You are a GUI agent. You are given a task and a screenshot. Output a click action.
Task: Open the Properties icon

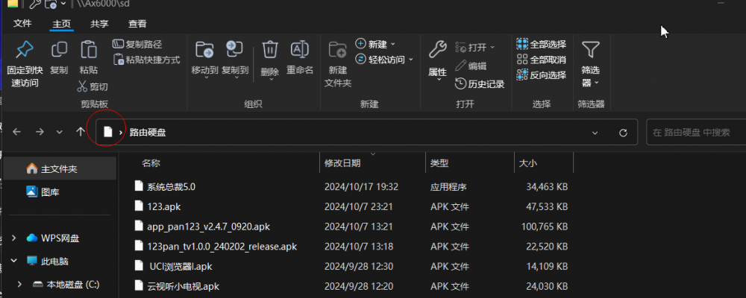[x=437, y=50]
